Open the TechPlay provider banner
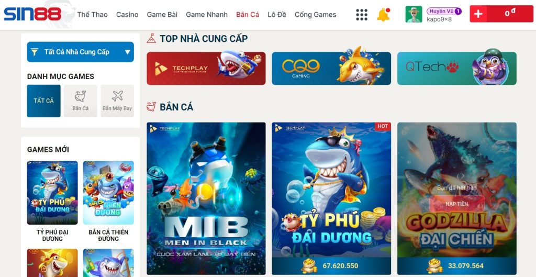This screenshot has width=536, height=277. [206, 69]
